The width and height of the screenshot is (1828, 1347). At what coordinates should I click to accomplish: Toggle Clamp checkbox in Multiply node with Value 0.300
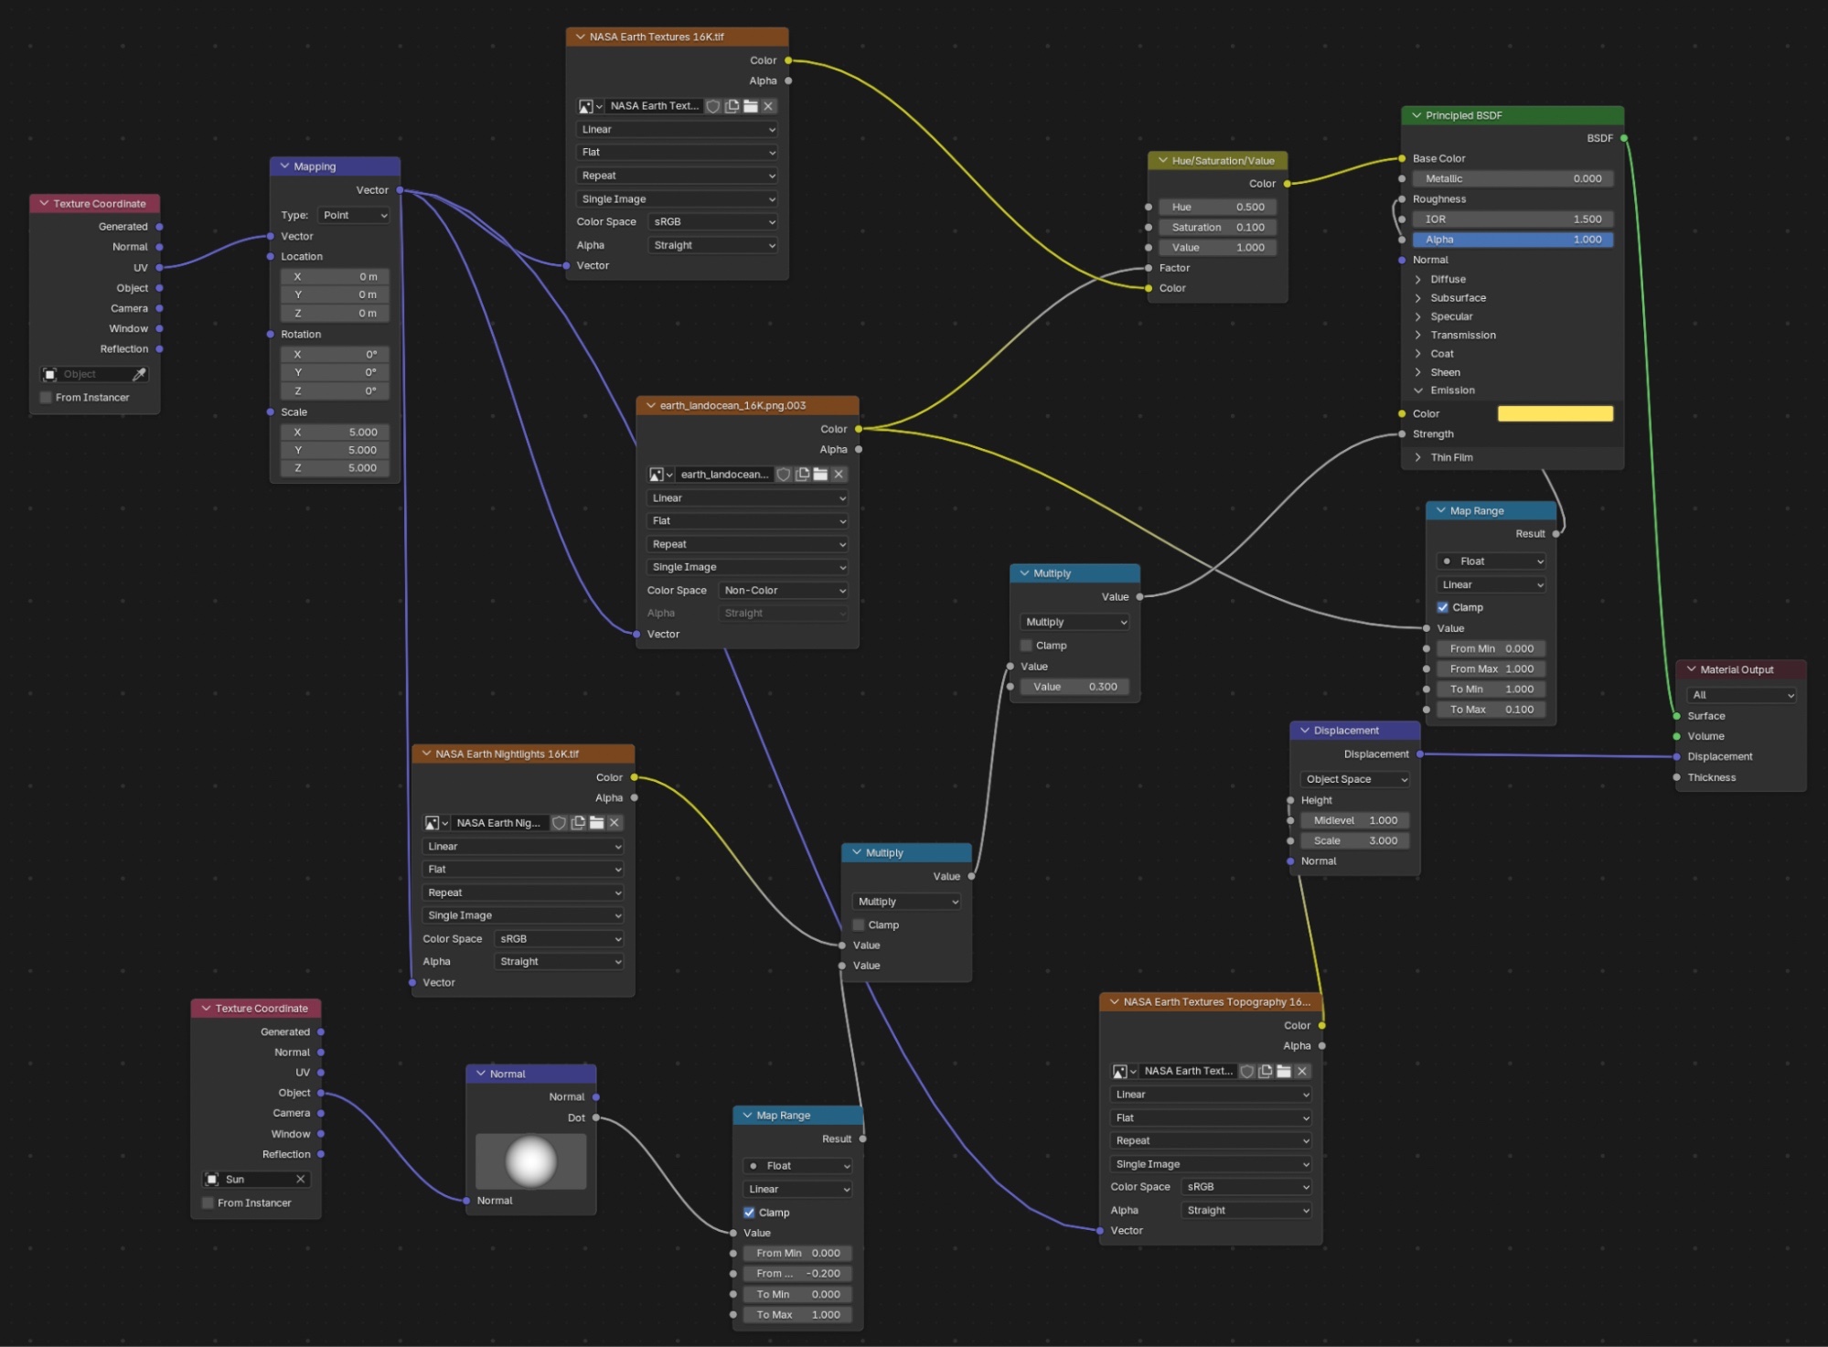coord(1027,646)
